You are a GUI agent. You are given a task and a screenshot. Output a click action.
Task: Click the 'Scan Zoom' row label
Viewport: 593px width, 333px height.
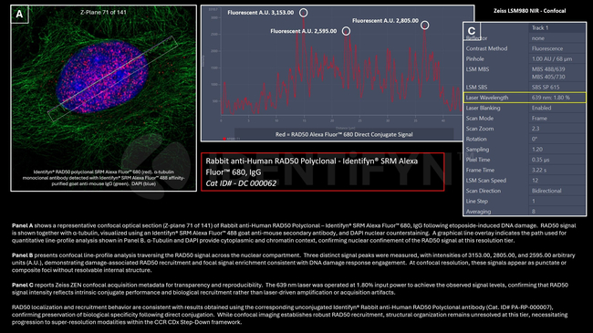[x=480, y=129]
